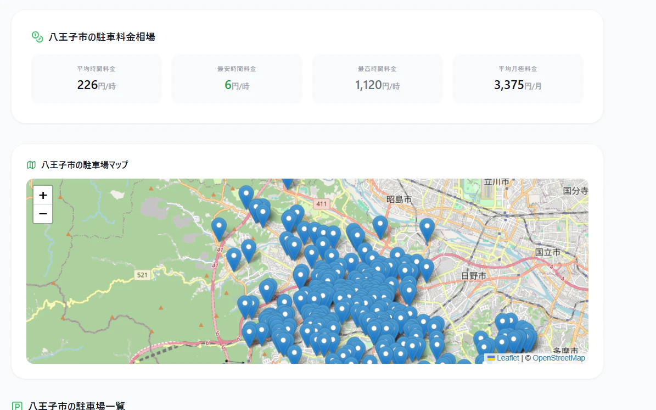Screen dimensions: 656x410
Task: Click the 昭島市 label on the map
Action: (x=399, y=200)
